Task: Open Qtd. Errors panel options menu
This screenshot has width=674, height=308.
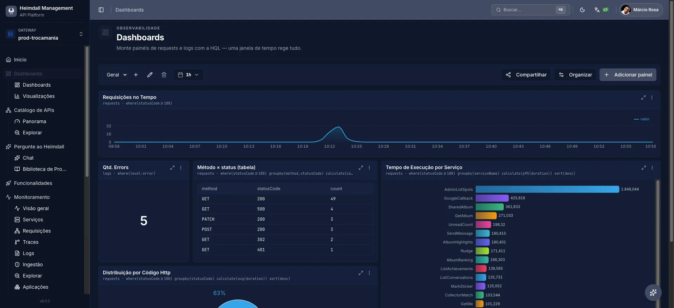Action: click(x=181, y=168)
